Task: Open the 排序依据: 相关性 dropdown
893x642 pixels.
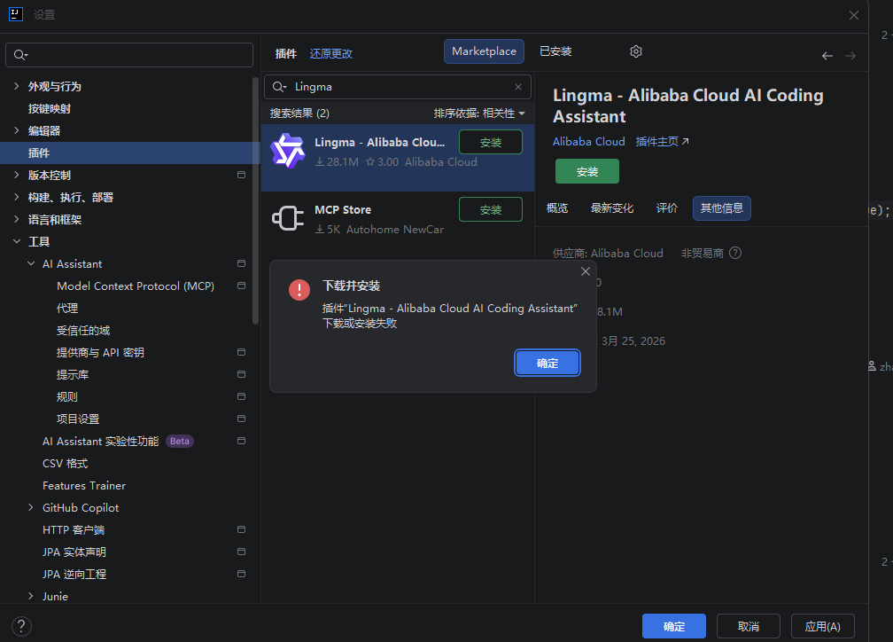Action: pyautogui.click(x=479, y=113)
